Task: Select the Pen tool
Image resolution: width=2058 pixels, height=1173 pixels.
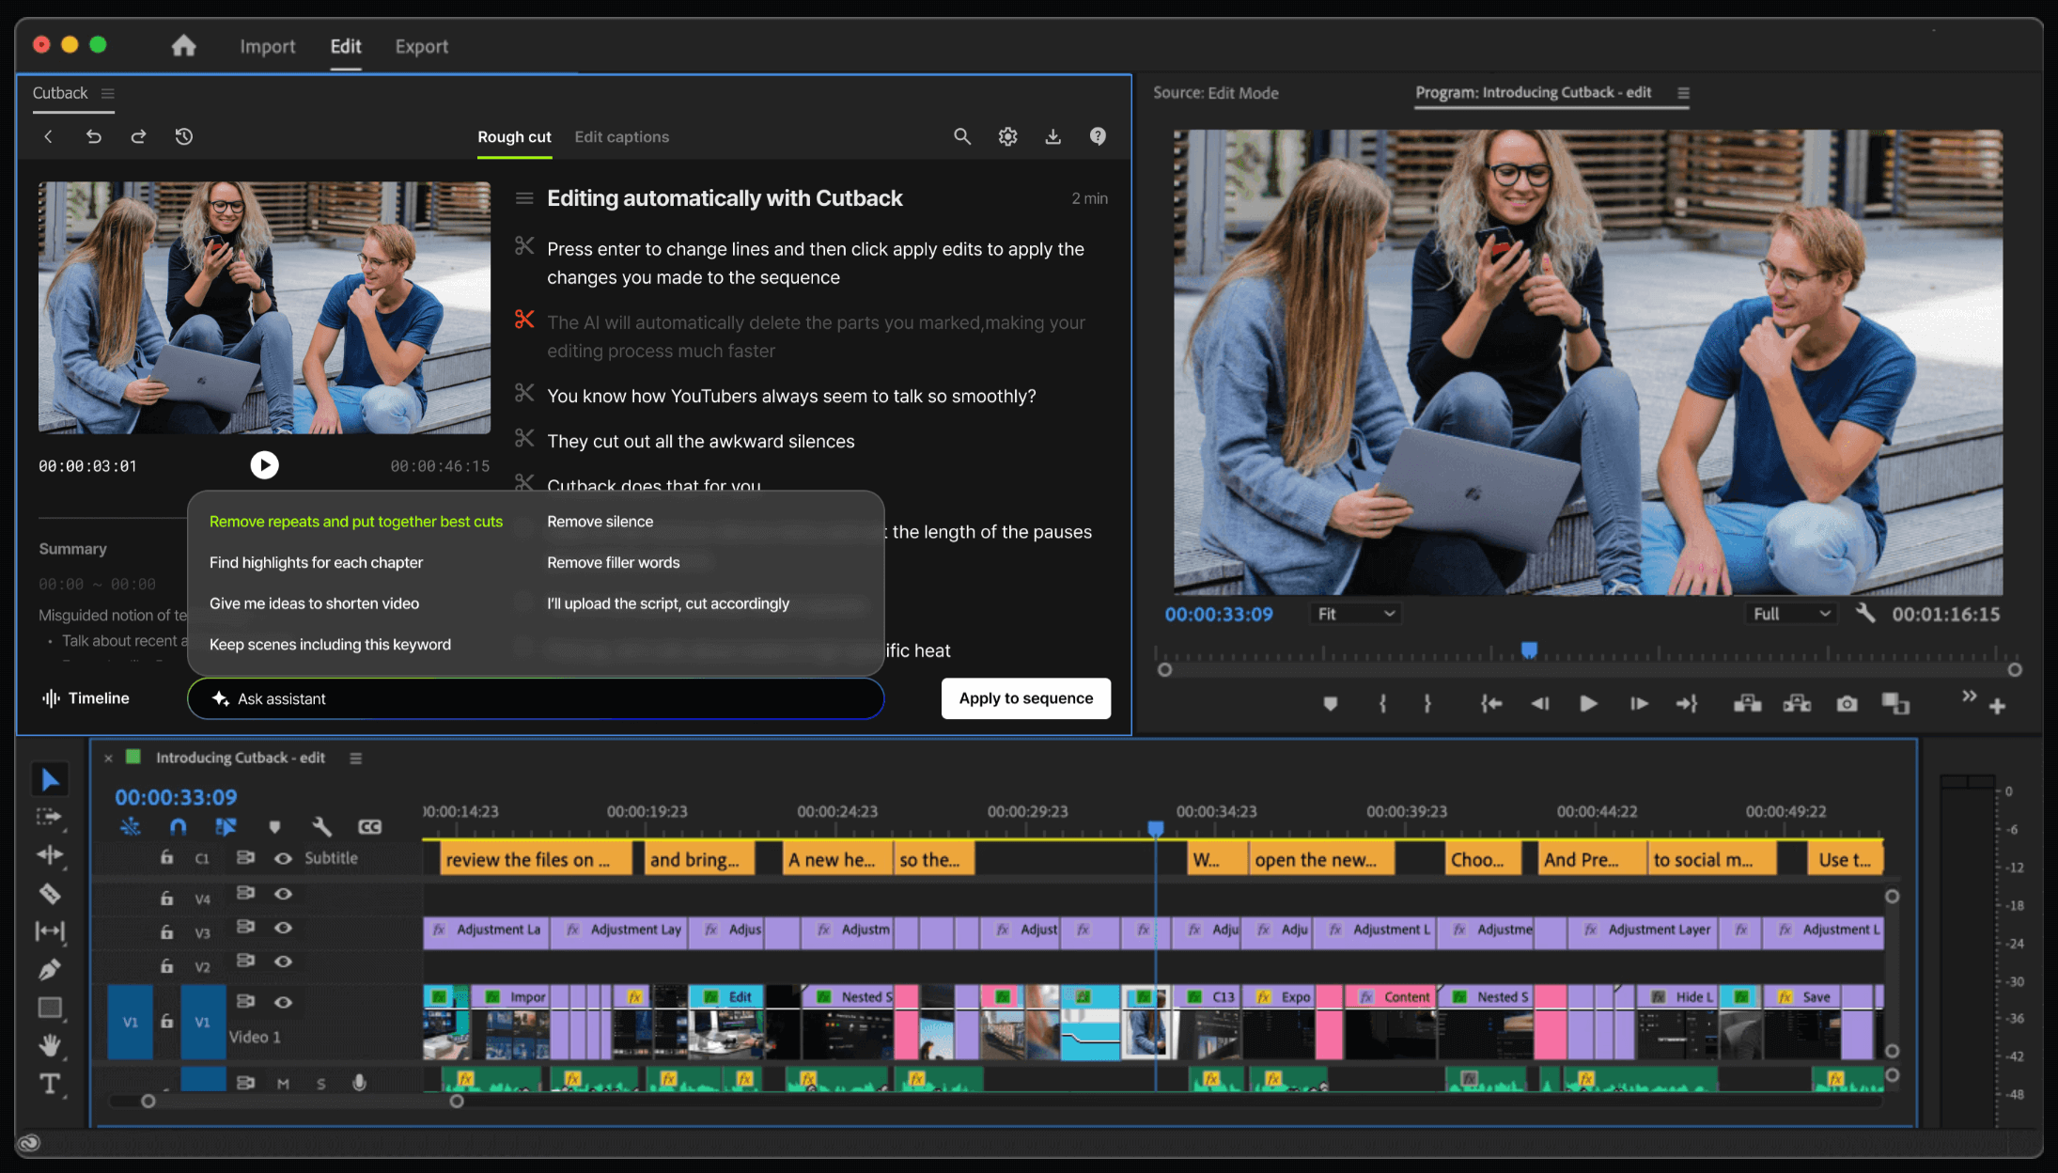Action: click(x=50, y=969)
